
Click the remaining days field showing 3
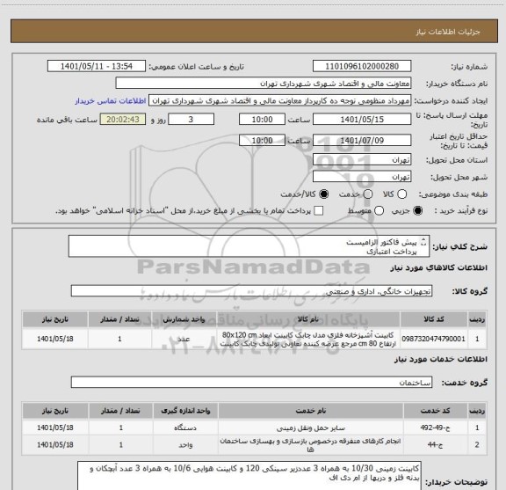point(191,120)
